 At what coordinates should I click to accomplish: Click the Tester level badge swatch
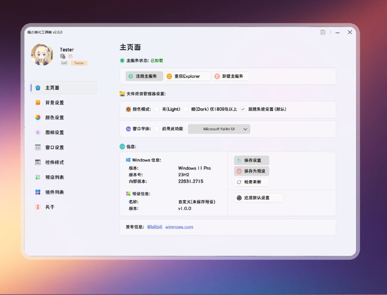pos(78,63)
